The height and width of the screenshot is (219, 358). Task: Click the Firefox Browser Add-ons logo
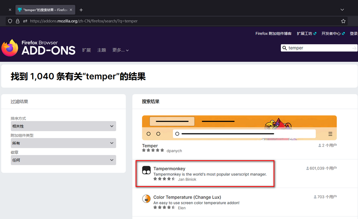tap(38, 48)
